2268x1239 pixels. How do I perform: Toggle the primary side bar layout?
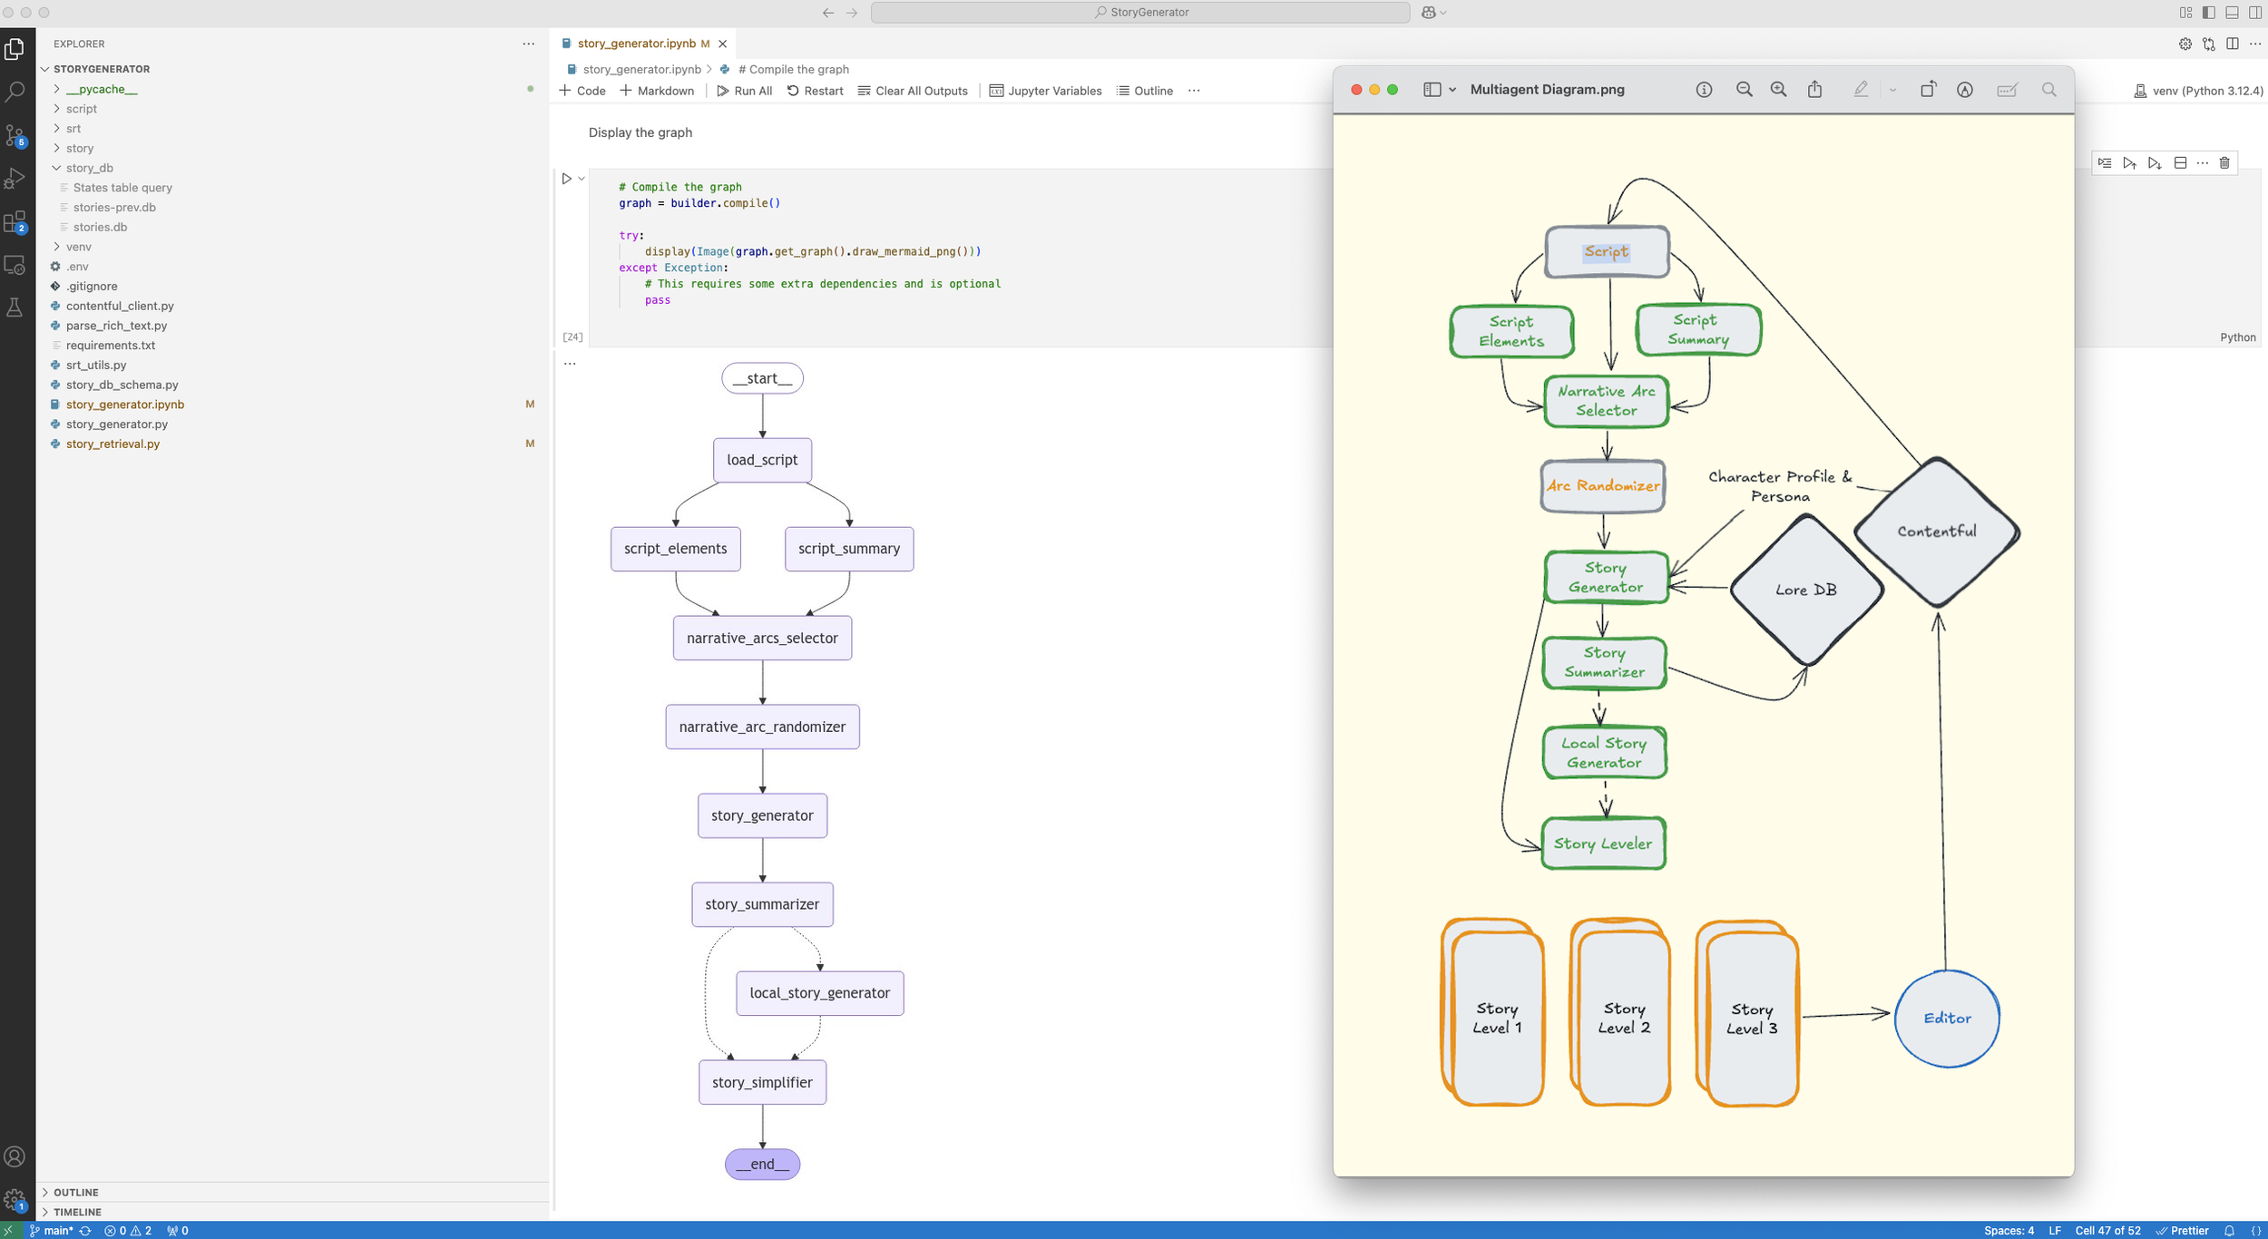(x=2208, y=13)
